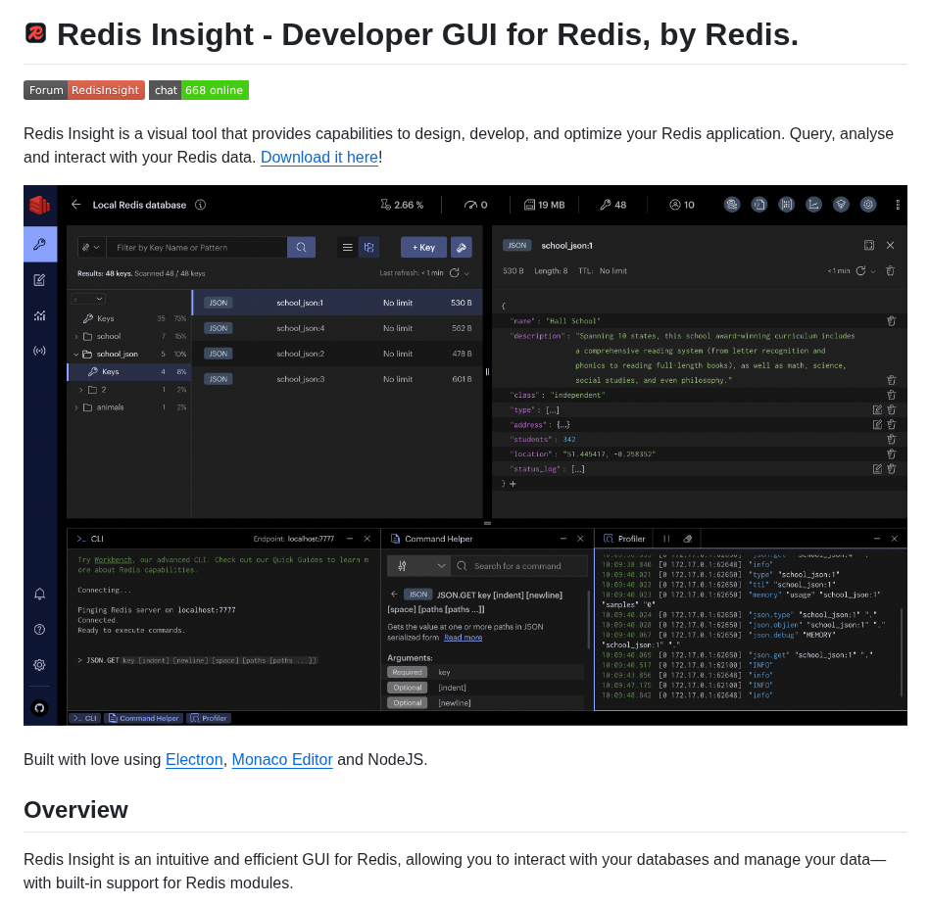
Task: Go back using the arrow beside Local Redis database
Action: (x=75, y=205)
